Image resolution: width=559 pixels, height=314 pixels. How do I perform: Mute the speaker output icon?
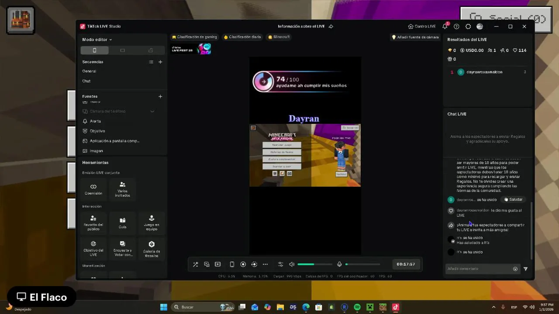click(x=292, y=264)
